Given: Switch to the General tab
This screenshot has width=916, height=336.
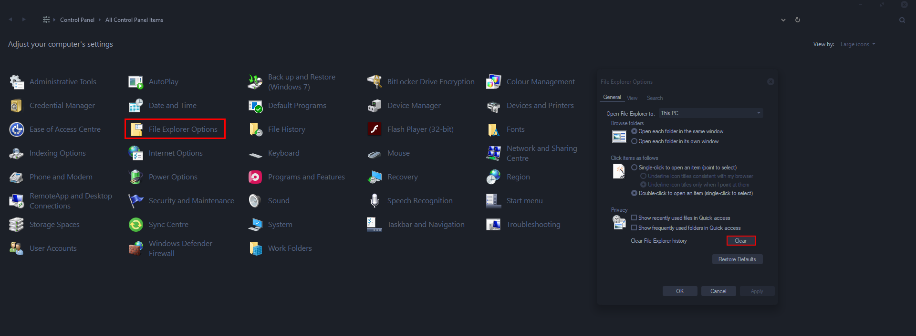Looking at the screenshot, I should tap(612, 98).
